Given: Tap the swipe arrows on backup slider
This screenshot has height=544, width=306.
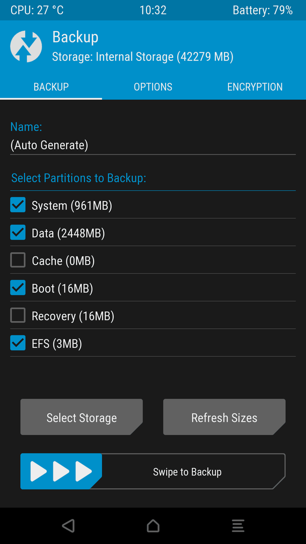Looking at the screenshot, I should click(61, 471).
